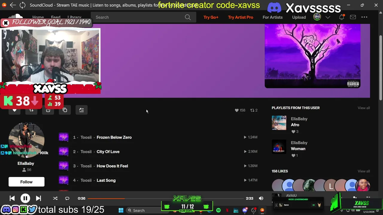
Task: Open Discord from the taskbar
Action: tap(245, 211)
